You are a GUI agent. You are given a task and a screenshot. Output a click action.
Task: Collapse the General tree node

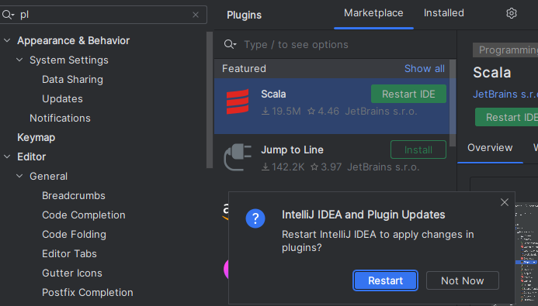(x=19, y=176)
